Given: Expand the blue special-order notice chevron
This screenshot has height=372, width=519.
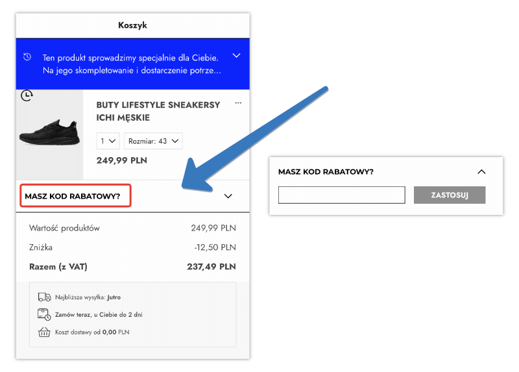Looking at the screenshot, I should [x=236, y=56].
